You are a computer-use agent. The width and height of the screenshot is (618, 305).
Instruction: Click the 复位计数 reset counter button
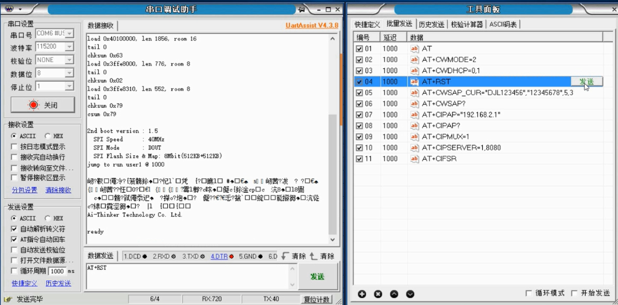point(317,299)
